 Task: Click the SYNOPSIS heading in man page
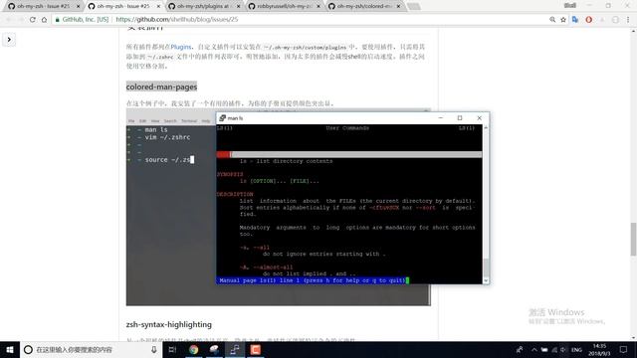(x=230, y=174)
